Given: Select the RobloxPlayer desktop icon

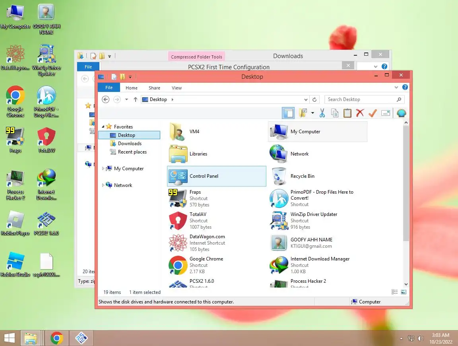Looking at the screenshot, I should [15, 223].
